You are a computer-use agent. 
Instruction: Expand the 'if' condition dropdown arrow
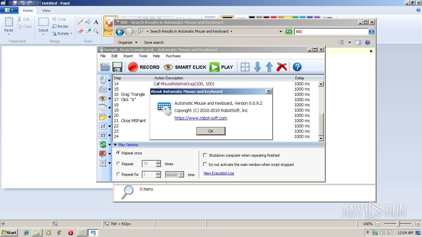point(109,126)
